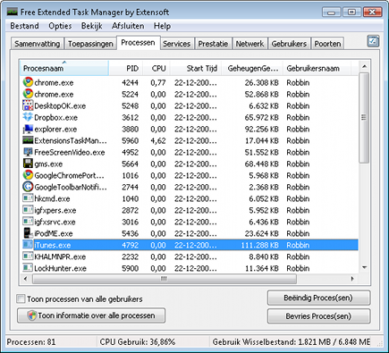Click the FreeScreenVideo.exe process icon
This screenshot has height=353, width=389.
tap(28, 152)
